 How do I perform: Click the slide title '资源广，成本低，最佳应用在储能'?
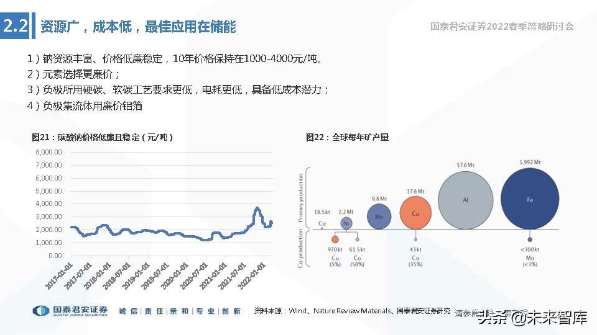[138, 27]
